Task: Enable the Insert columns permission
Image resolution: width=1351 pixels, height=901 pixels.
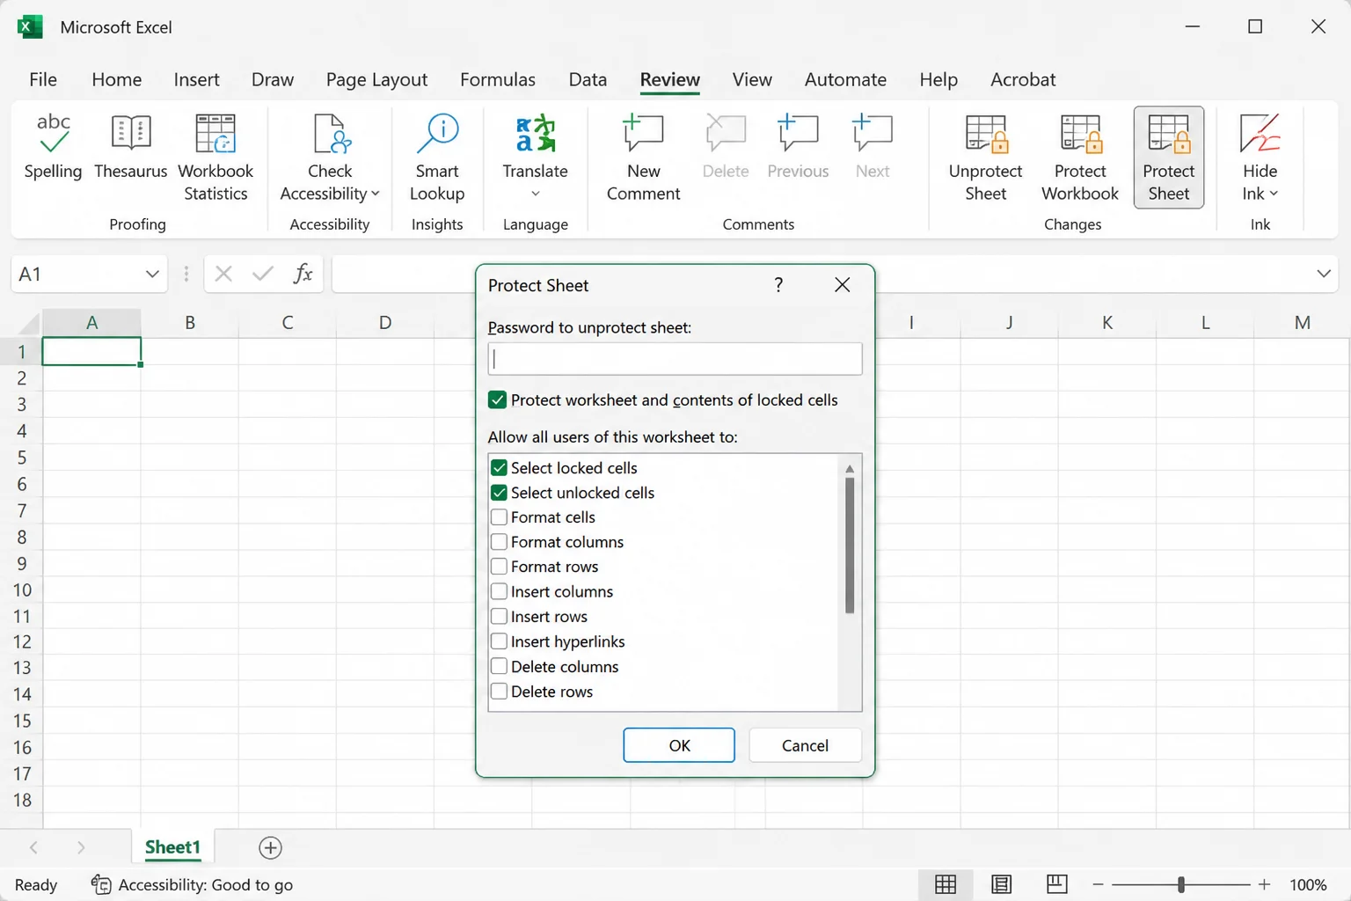Action: [x=499, y=591]
